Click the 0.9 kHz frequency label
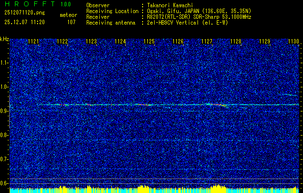This screenshot has height=193, width=303. (x=4, y=111)
